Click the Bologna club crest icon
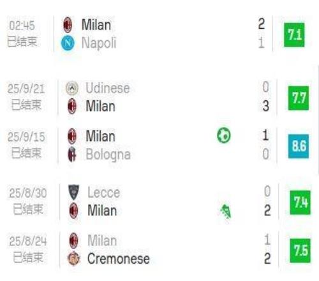The height and width of the screenshot is (281, 319). coord(72,155)
